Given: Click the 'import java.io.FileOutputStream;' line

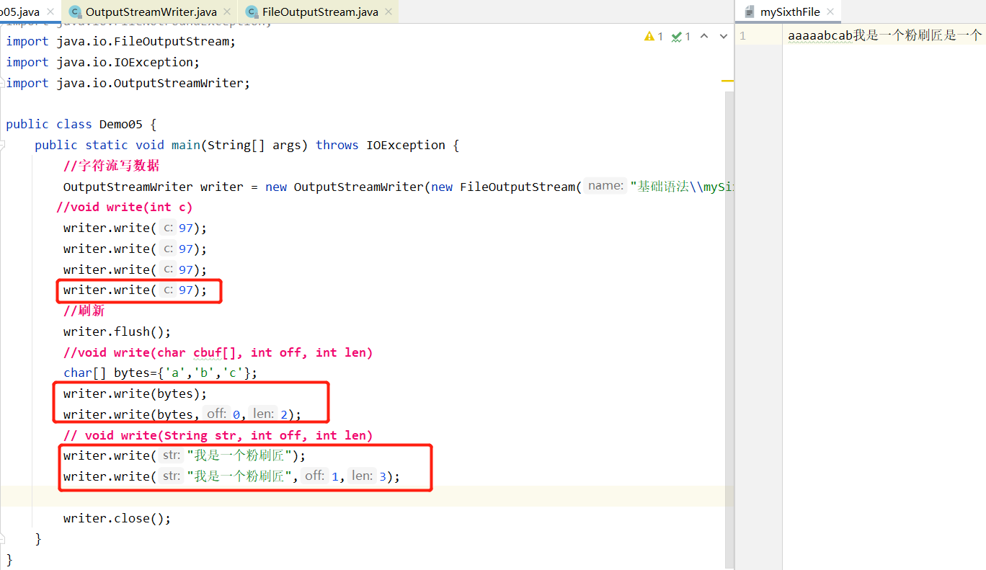Looking at the screenshot, I should (121, 41).
